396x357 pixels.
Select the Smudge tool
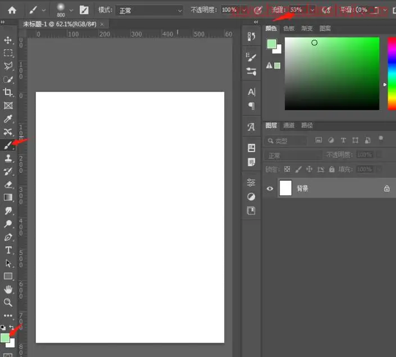(x=8, y=210)
